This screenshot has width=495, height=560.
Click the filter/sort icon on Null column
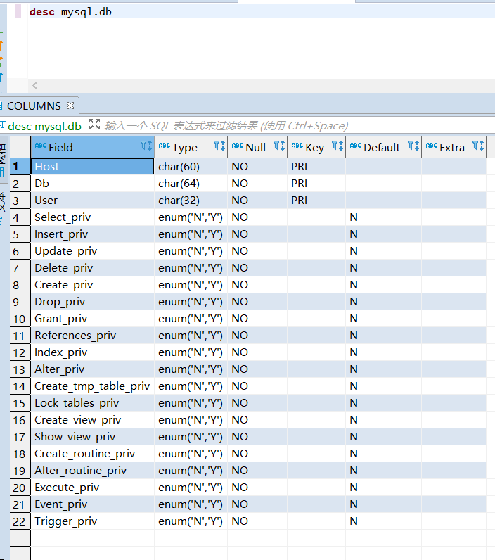pos(279,146)
